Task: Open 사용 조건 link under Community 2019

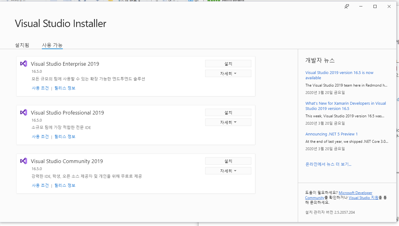Action: pos(40,185)
